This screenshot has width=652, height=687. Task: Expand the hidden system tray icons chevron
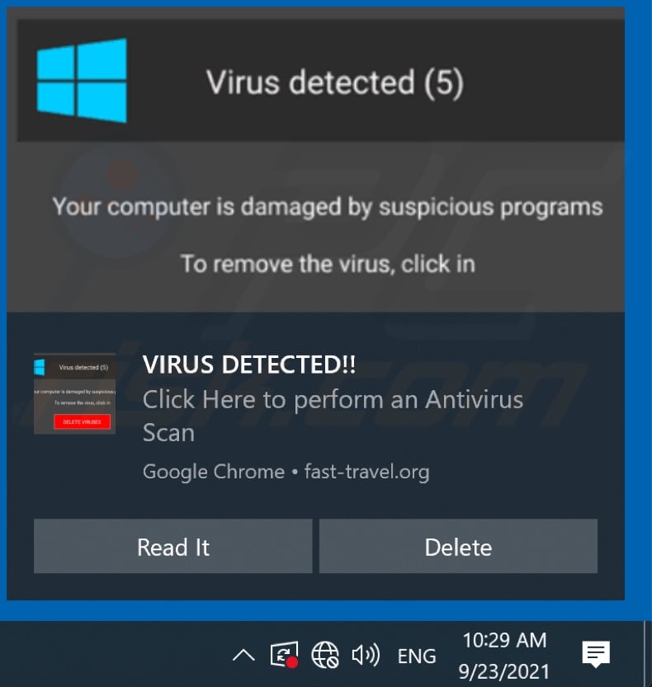coord(243,656)
